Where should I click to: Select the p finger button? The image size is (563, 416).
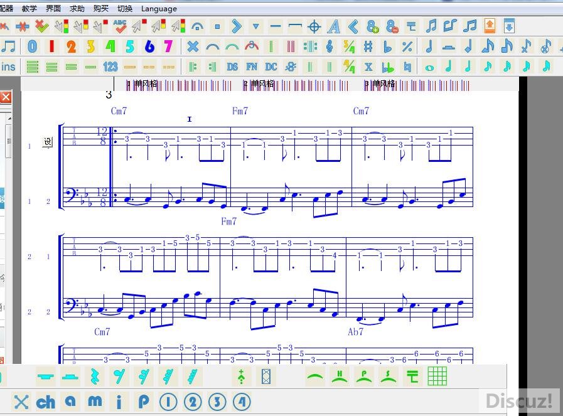(x=143, y=402)
